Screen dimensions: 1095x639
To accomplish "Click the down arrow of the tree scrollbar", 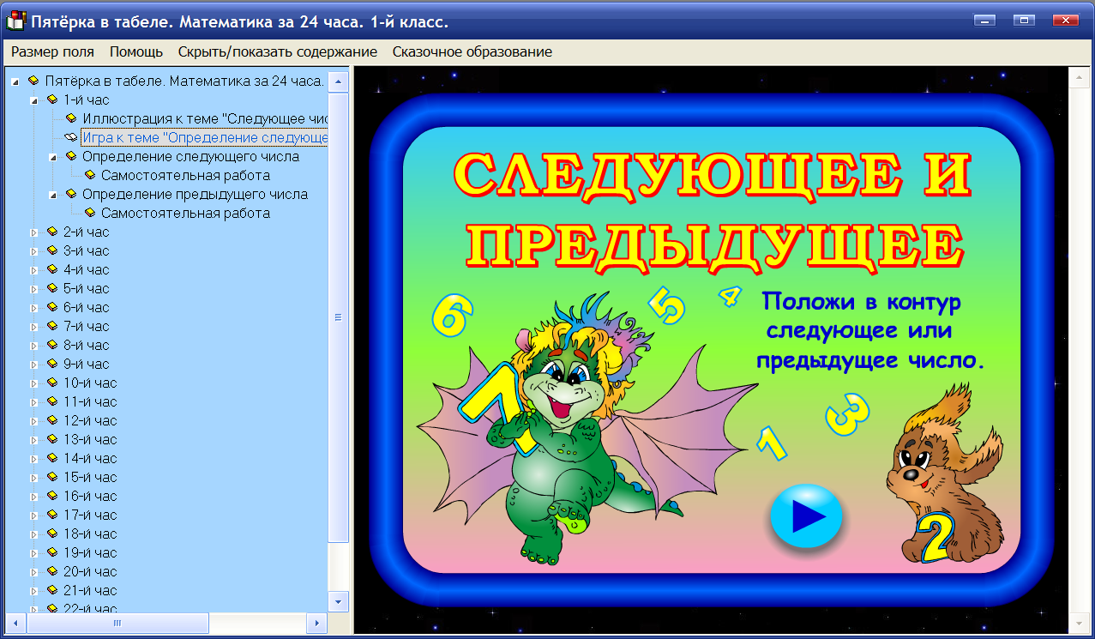I will click(x=340, y=603).
